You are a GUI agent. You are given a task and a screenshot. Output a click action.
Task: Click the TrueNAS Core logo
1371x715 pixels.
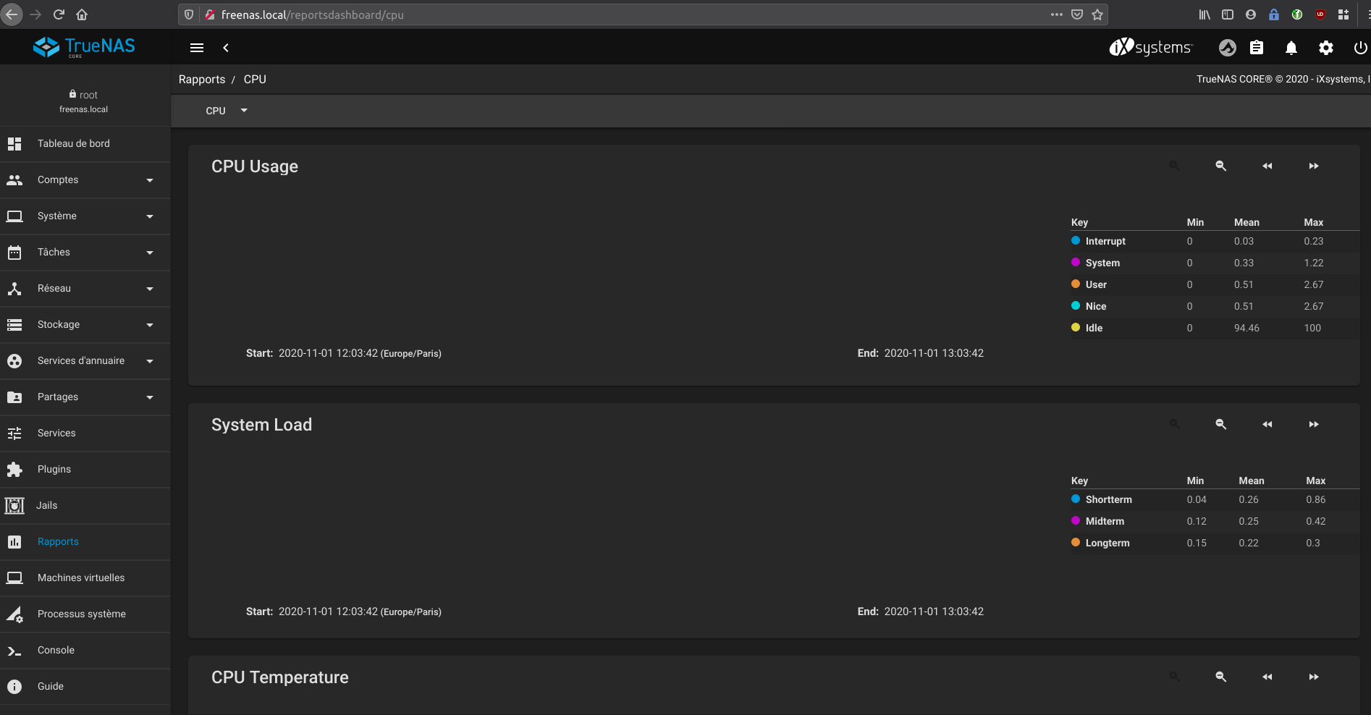click(x=84, y=47)
